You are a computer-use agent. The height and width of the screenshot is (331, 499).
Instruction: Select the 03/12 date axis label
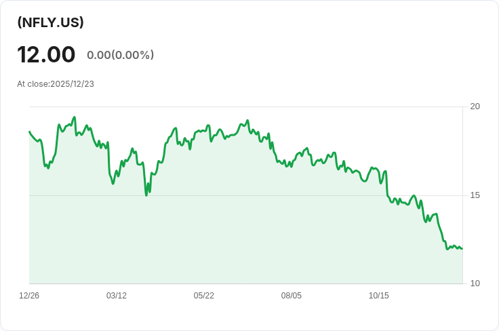(117, 296)
